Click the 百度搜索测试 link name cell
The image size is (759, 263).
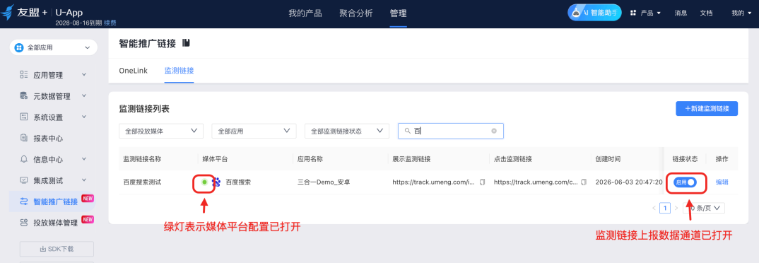(x=142, y=182)
